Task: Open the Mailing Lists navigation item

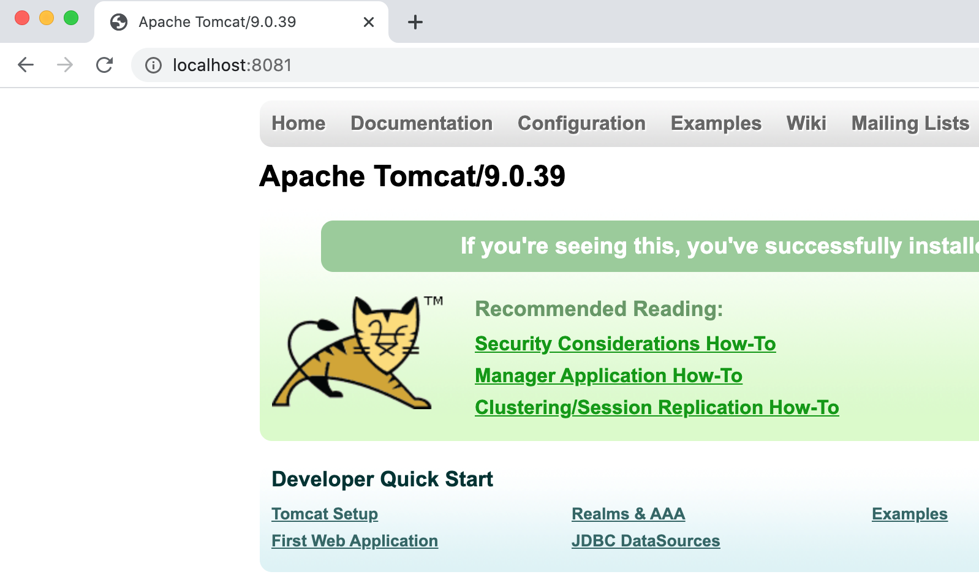Action: tap(910, 123)
